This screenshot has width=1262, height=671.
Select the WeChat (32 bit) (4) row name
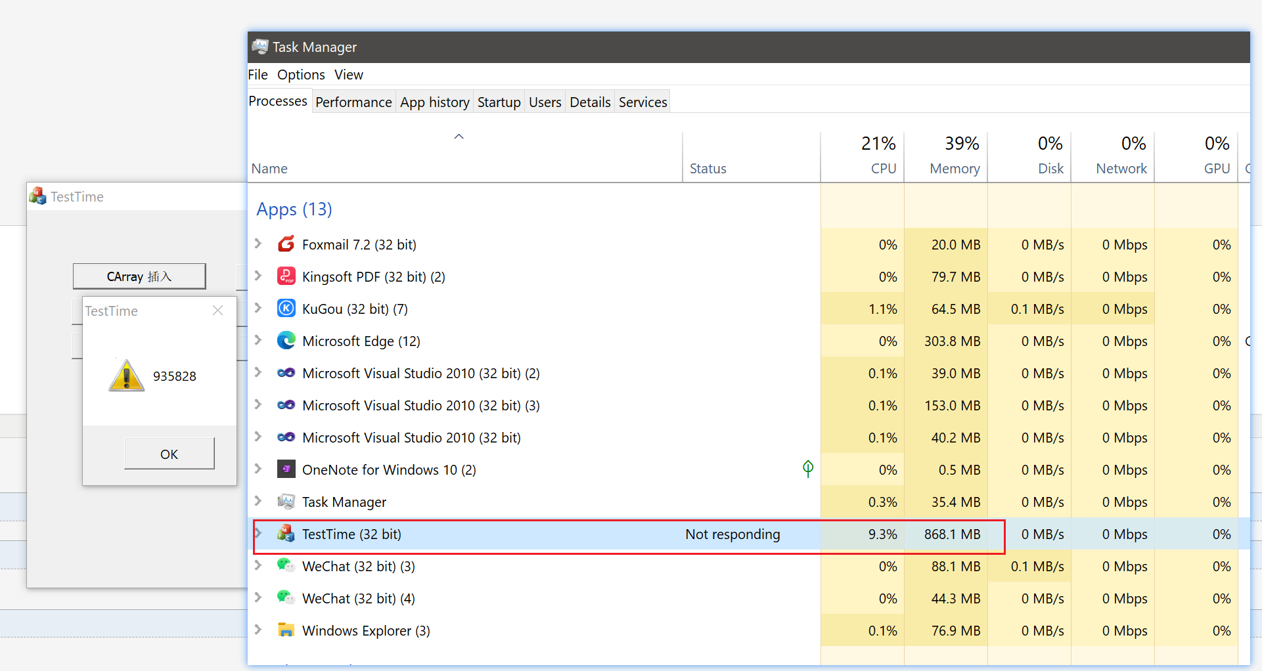(359, 598)
